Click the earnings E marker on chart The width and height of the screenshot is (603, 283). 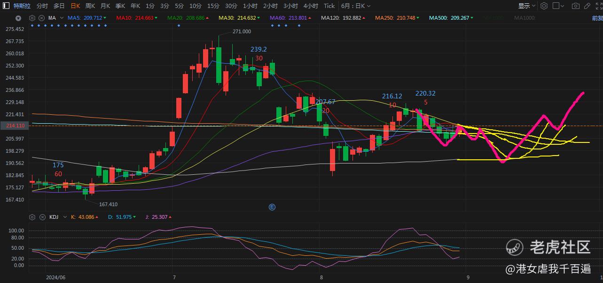tap(272, 207)
